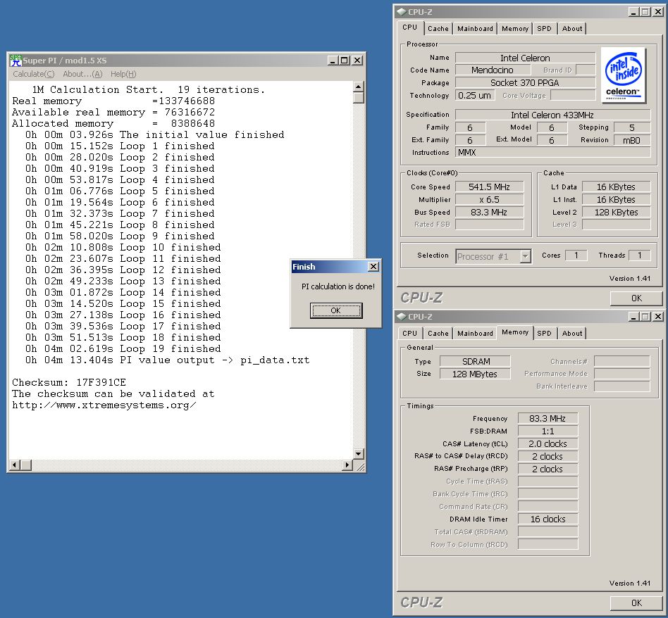Image resolution: width=668 pixels, height=618 pixels.
Task: Switch to Mainboard tab in upper CPU-Z
Action: click(x=475, y=29)
